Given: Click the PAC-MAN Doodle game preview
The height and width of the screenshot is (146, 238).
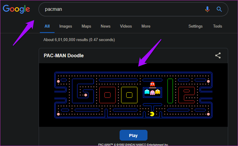Looking at the screenshot, I should click(x=133, y=95).
